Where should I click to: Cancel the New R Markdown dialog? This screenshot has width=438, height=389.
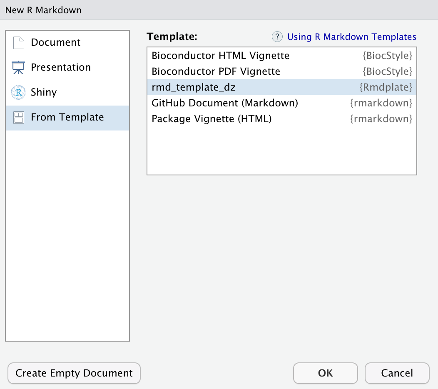click(x=397, y=373)
